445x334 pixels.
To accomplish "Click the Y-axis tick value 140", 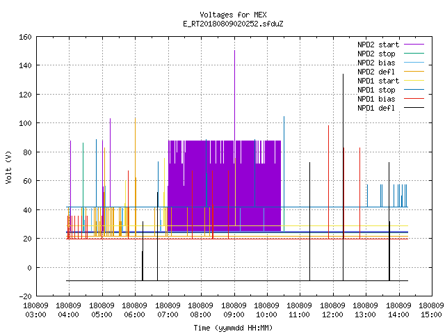I will [25, 65].
